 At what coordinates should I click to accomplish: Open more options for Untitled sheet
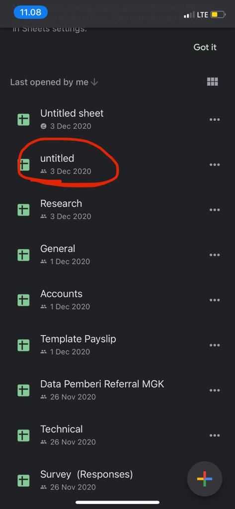(x=215, y=119)
